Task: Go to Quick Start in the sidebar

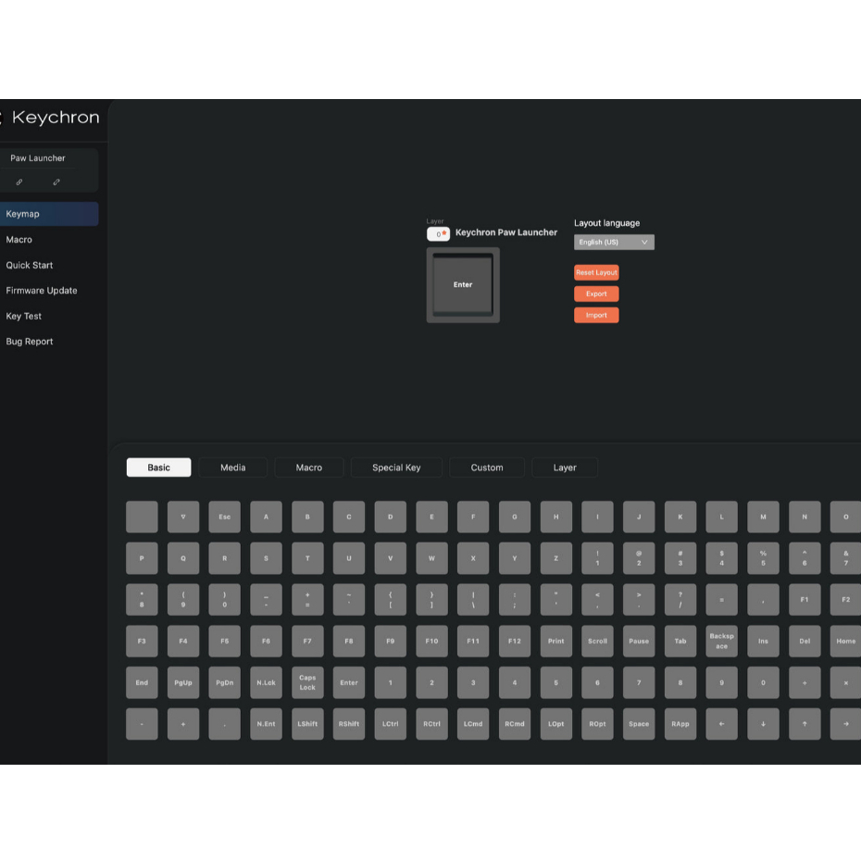Action: (x=30, y=265)
